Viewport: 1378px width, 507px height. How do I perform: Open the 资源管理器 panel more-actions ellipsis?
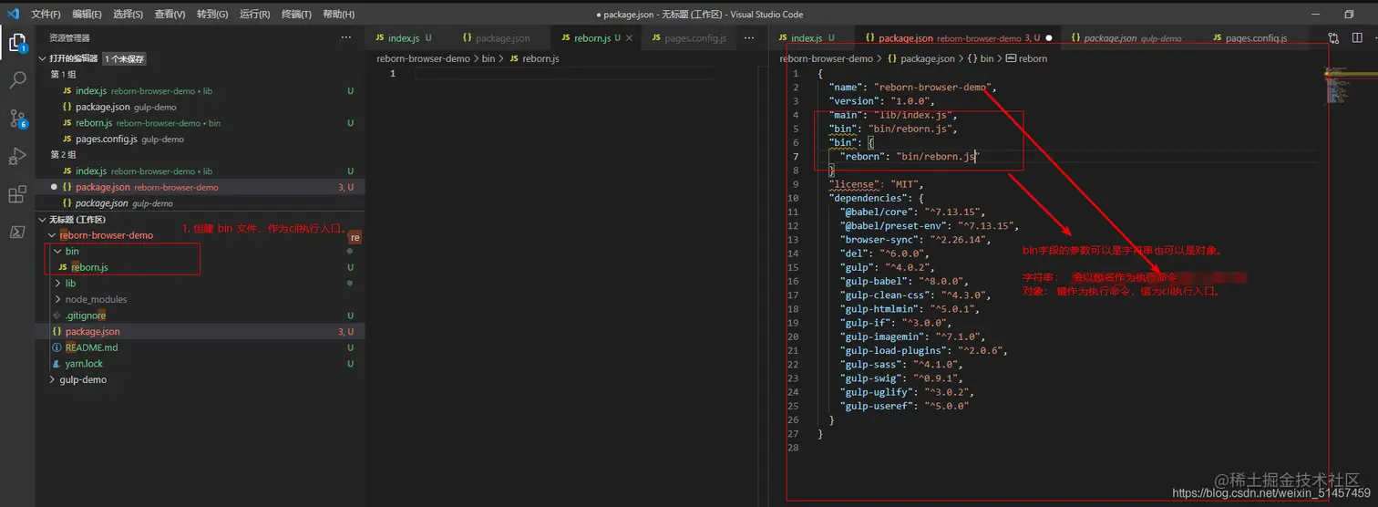pos(346,37)
